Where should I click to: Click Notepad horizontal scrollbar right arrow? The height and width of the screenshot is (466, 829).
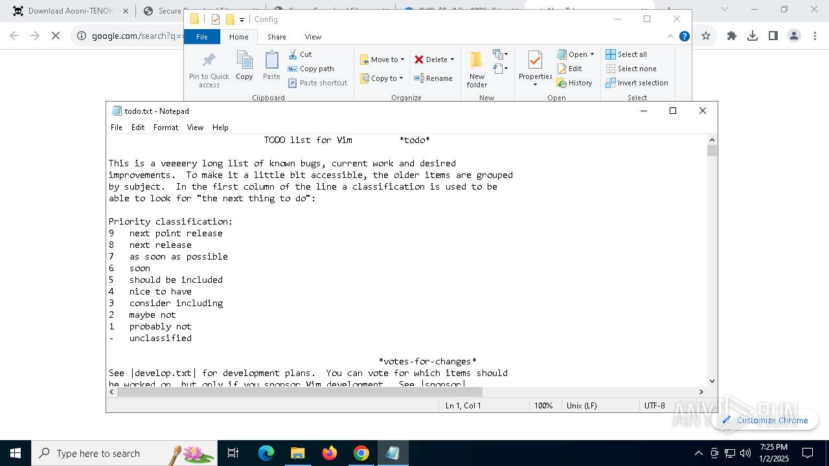(701, 392)
